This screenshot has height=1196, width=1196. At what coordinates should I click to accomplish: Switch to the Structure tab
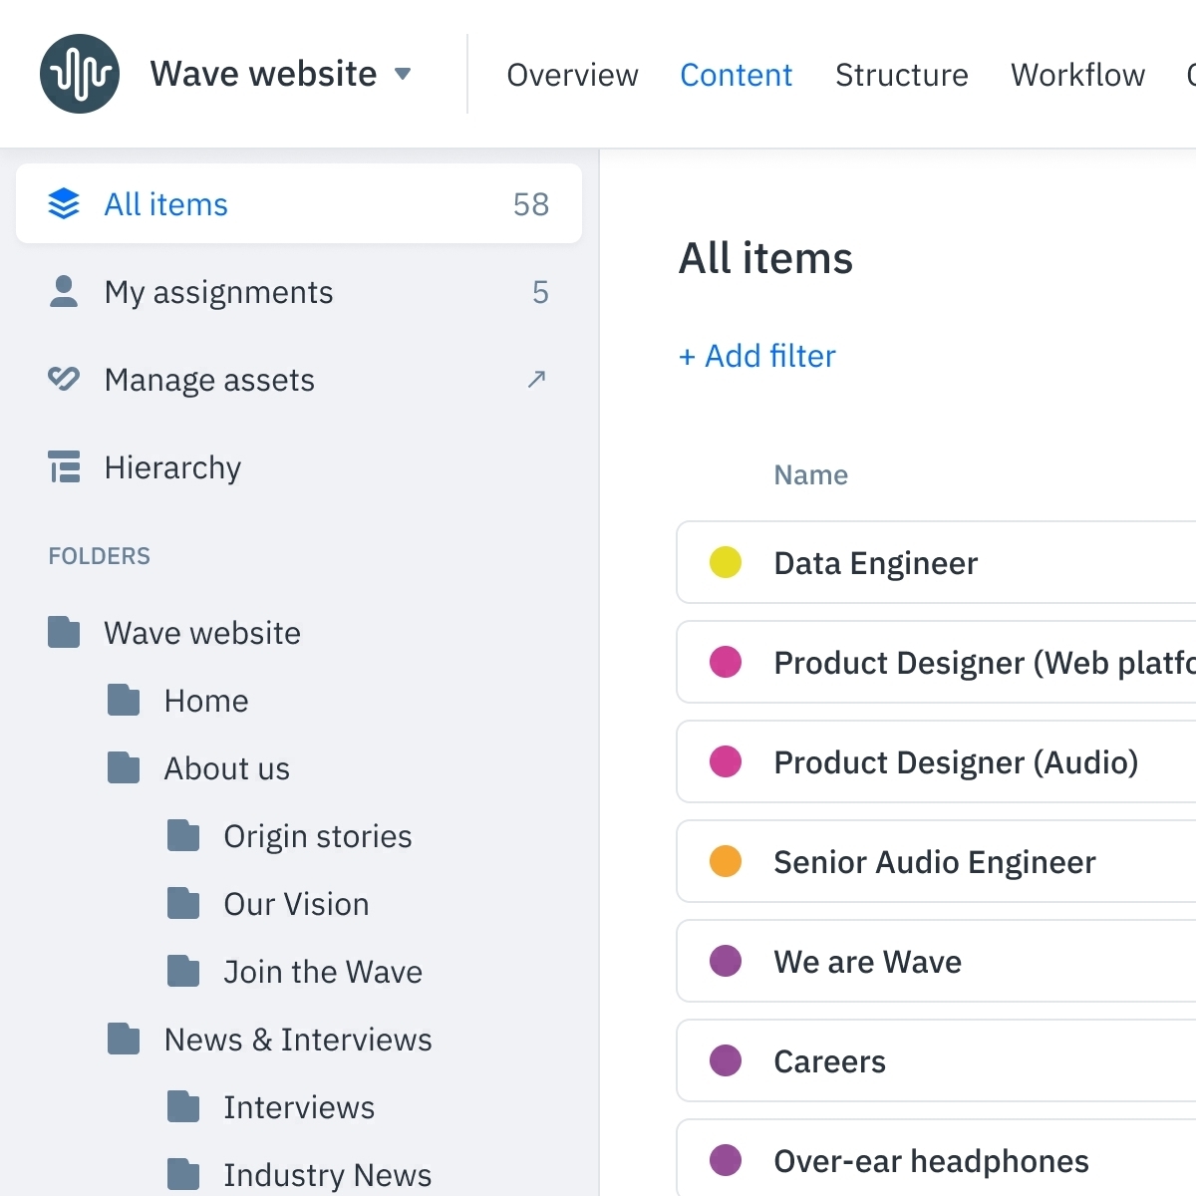[901, 75]
